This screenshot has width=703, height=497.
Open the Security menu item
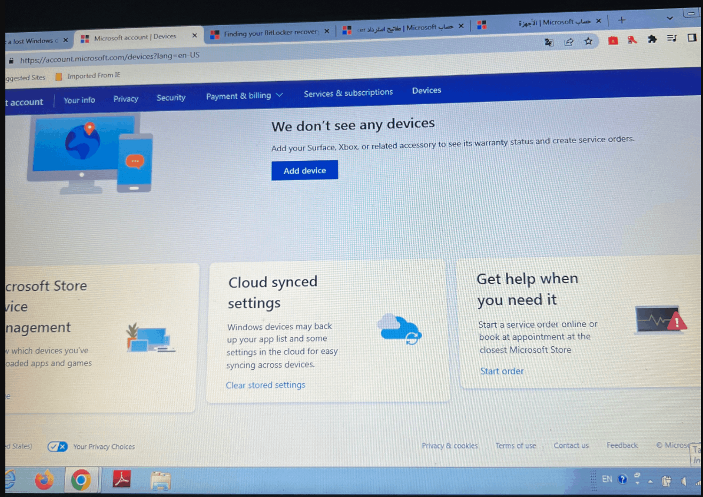click(x=171, y=98)
